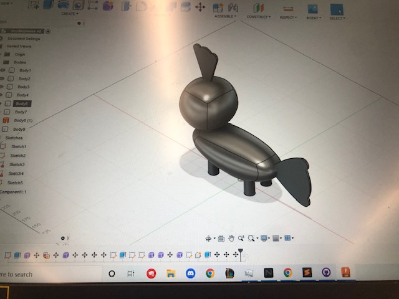Viewport: 399px width, 299px height.
Task: Choose the Revolve tool icon
Action: (x=64, y=4)
